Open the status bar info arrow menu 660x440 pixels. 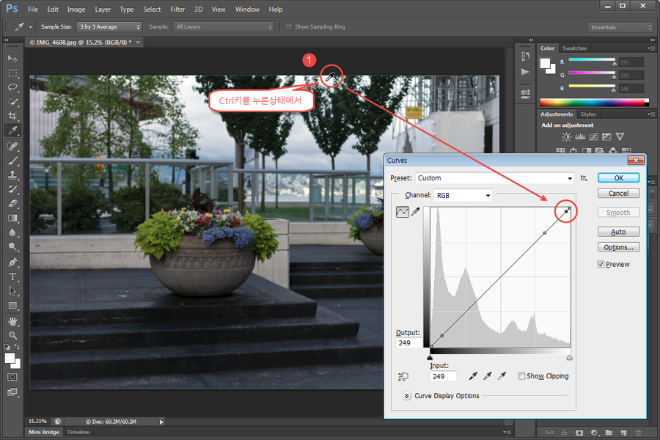click(x=161, y=422)
